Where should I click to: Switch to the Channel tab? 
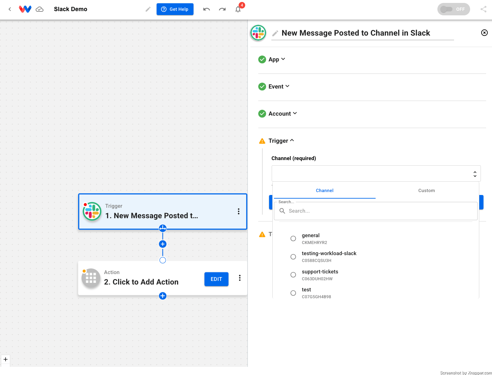click(325, 190)
